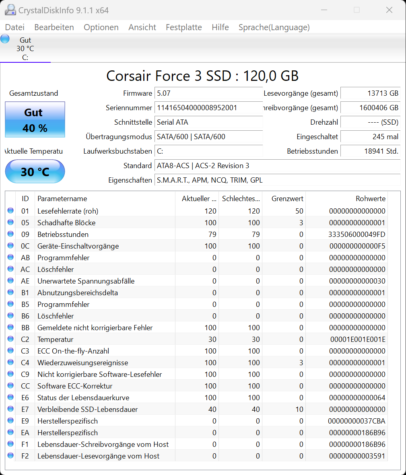Viewport: 406px width, 475px height.
Task: Click the Gut 40 % health status button
Action: click(35, 120)
